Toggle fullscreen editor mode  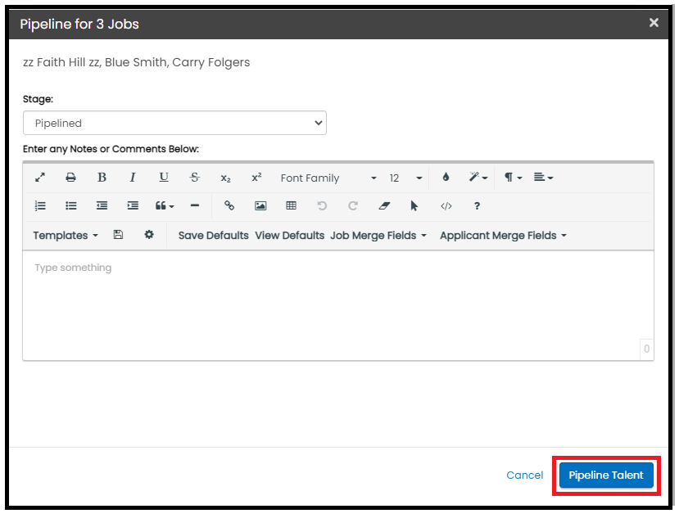coord(40,178)
